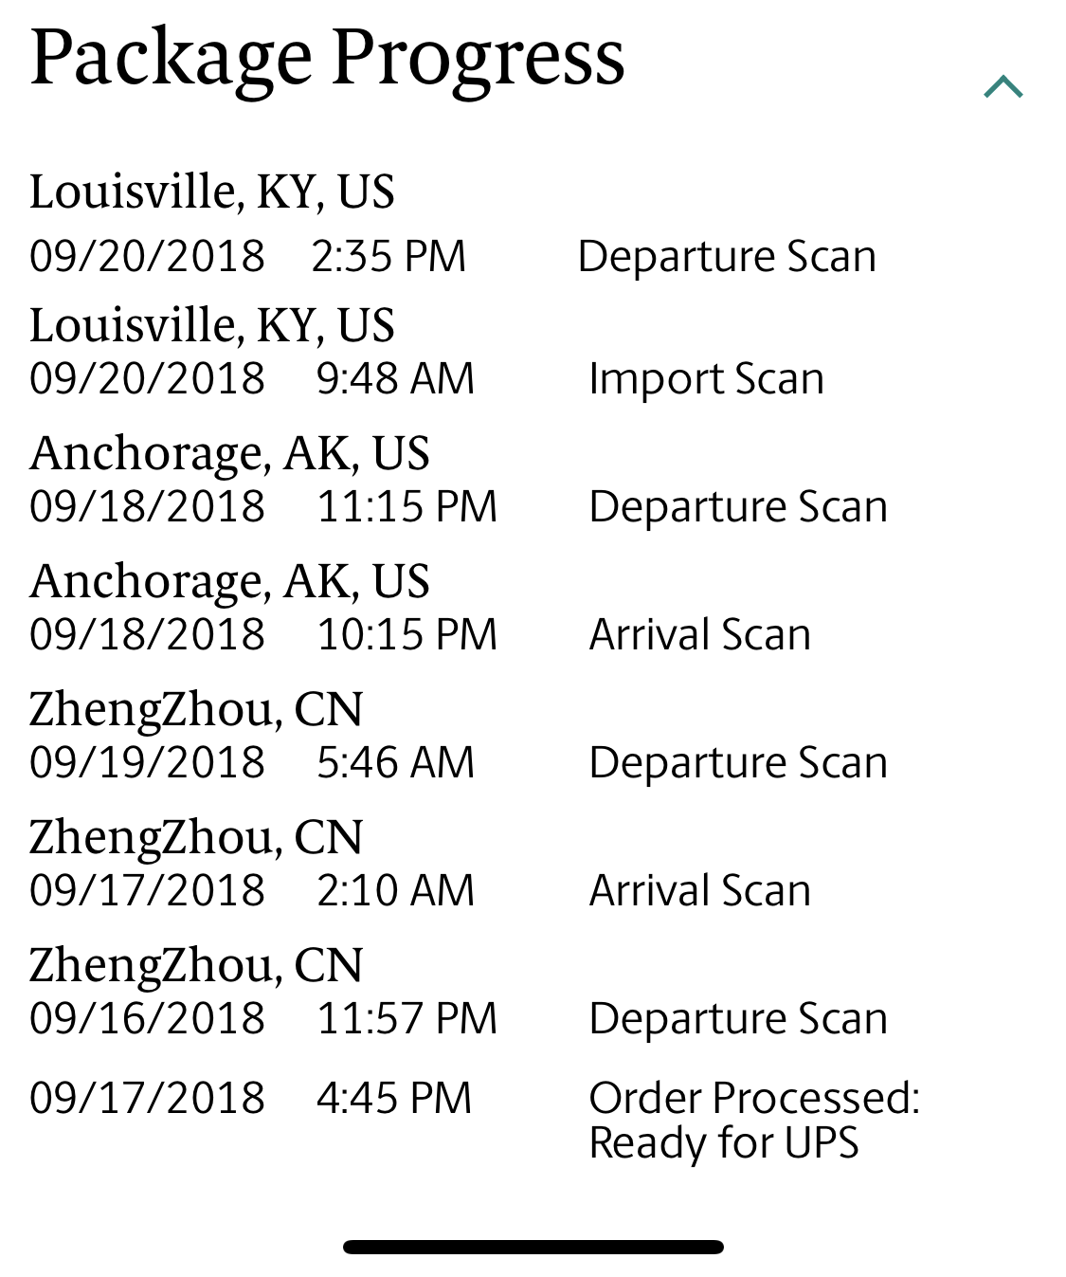Tap the iOS home indicator bar
The width and height of the screenshot is (1066, 1277).
(533, 1247)
